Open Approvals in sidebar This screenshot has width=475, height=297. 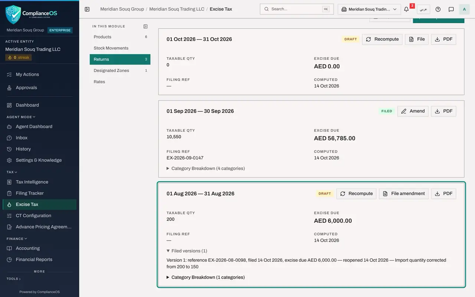click(39, 88)
